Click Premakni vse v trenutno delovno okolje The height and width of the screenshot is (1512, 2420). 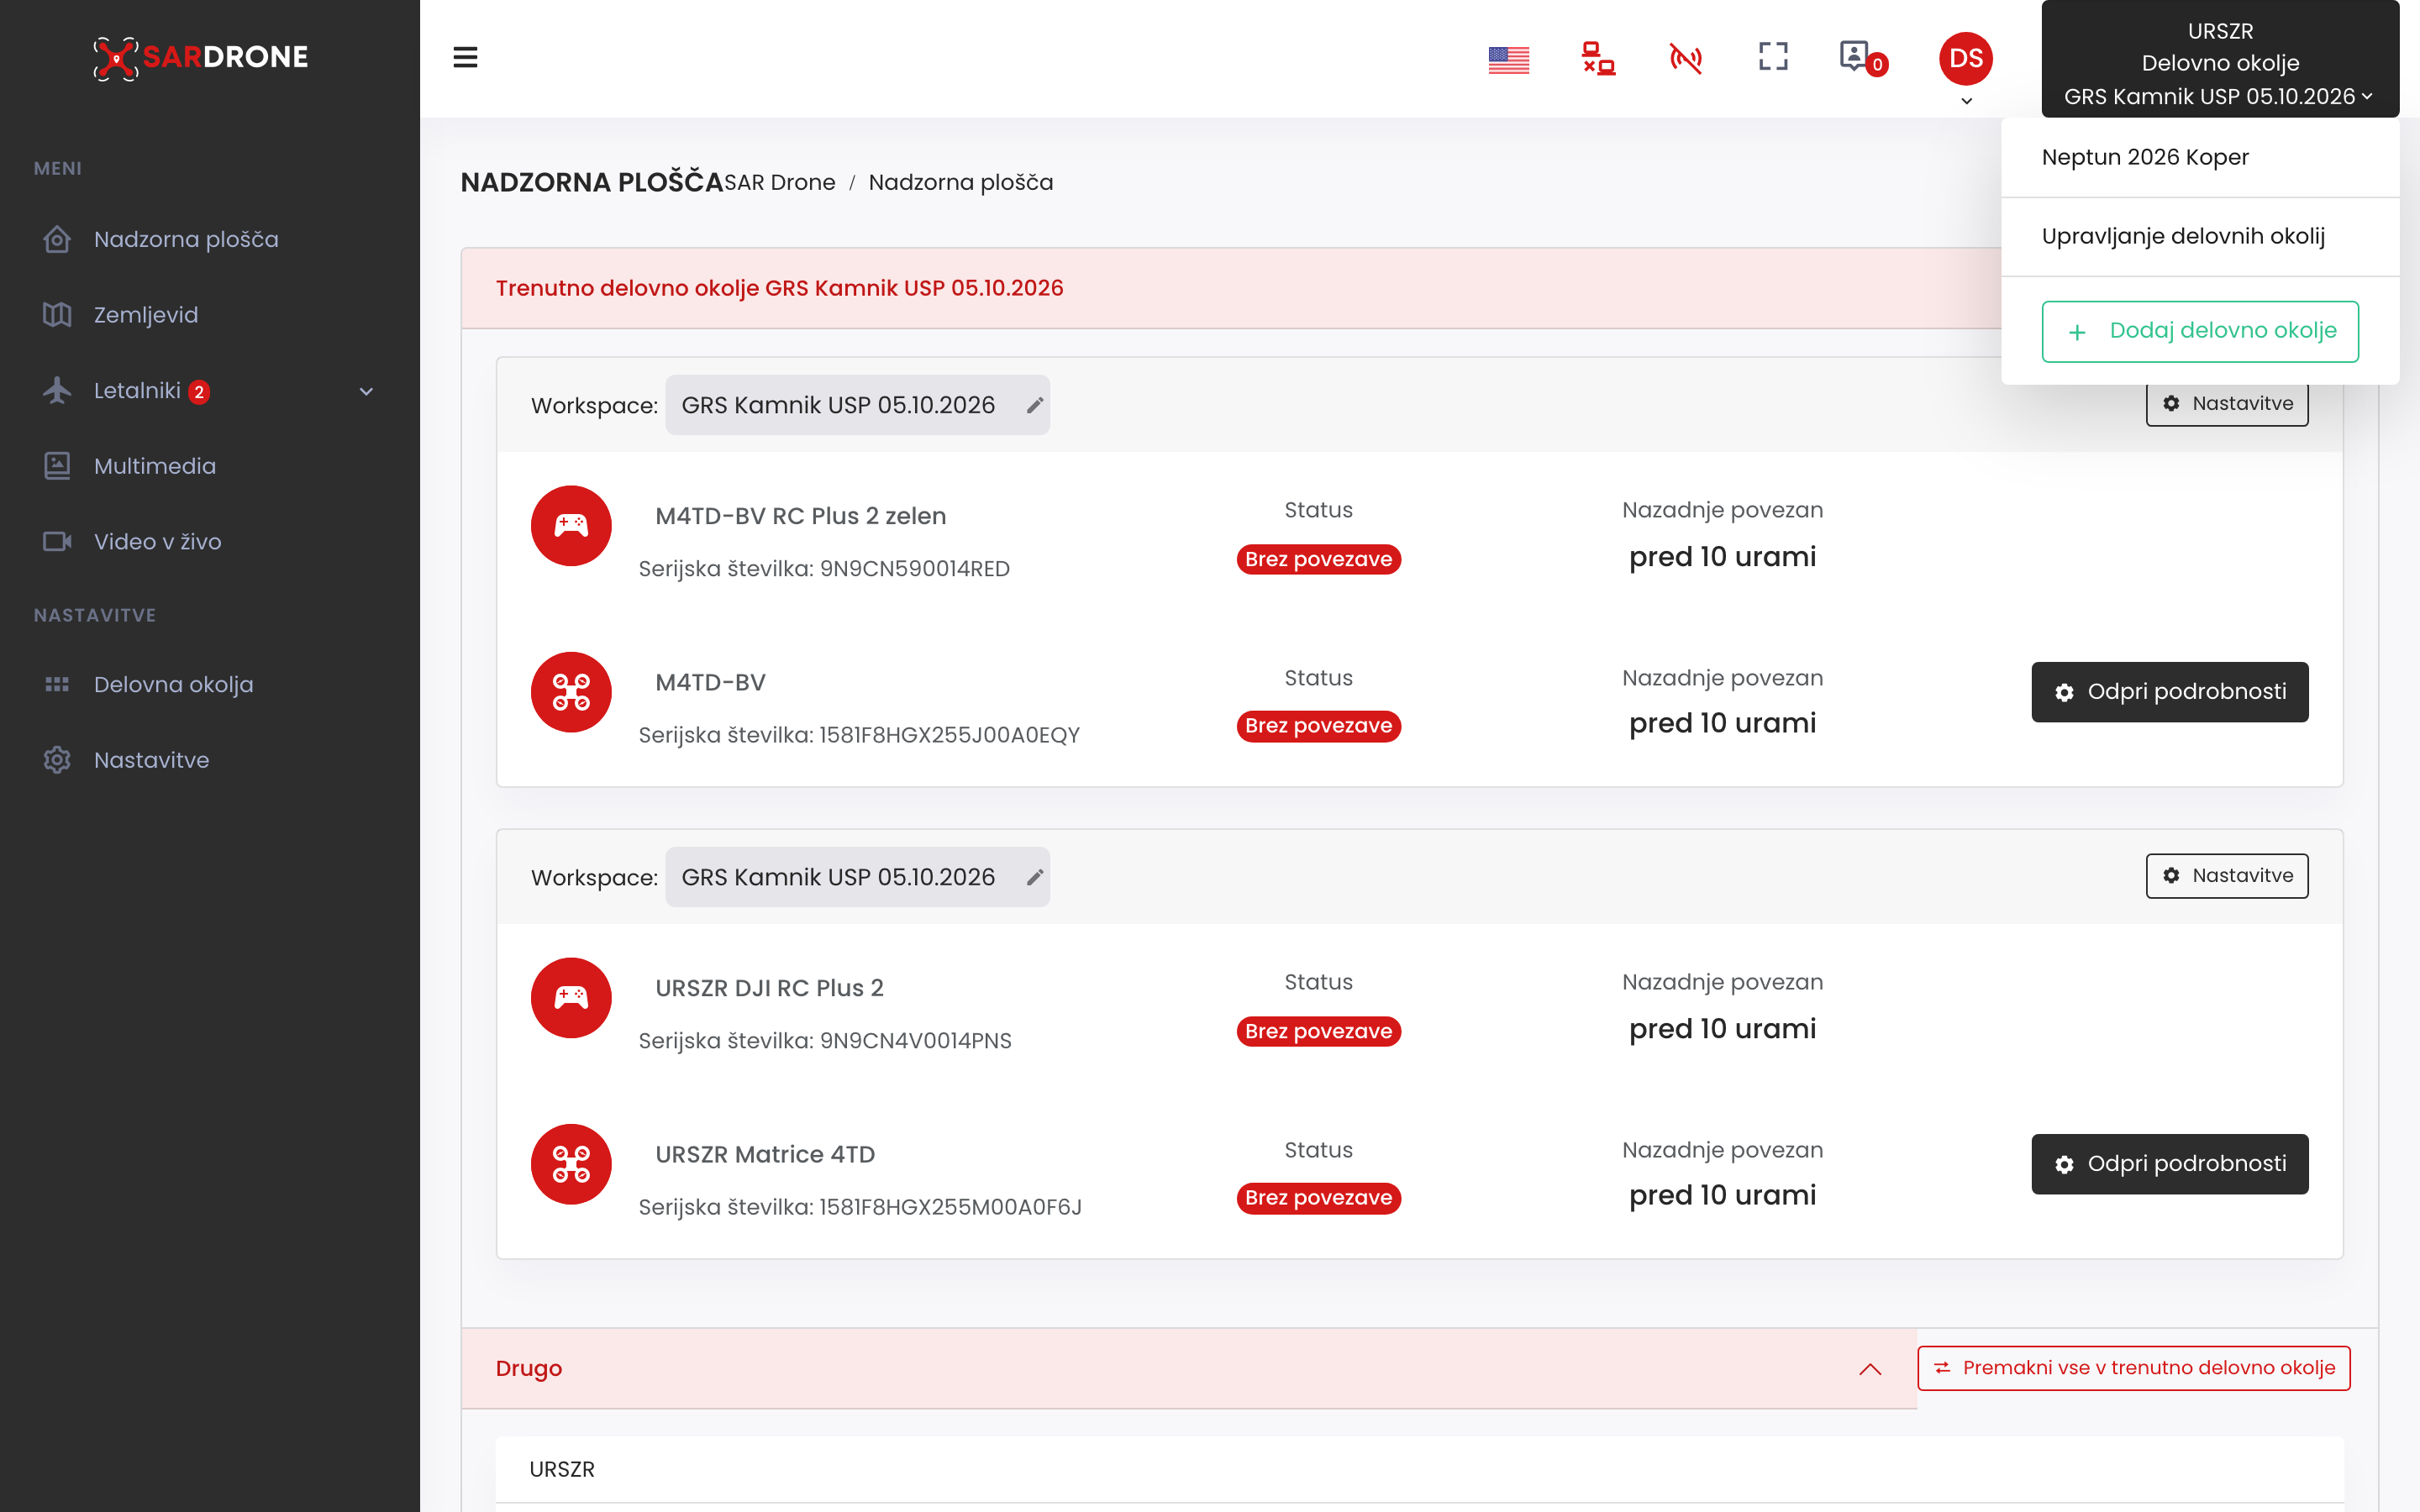(x=2134, y=1368)
